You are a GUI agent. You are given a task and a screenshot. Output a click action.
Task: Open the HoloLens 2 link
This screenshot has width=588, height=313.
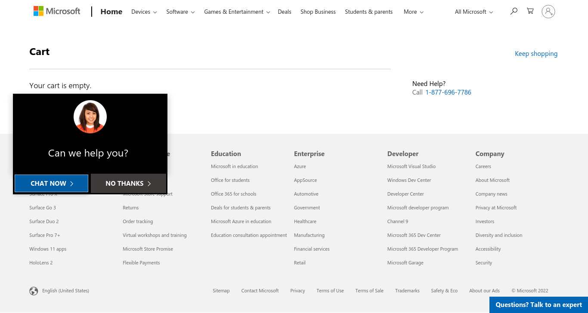coord(41,263)
